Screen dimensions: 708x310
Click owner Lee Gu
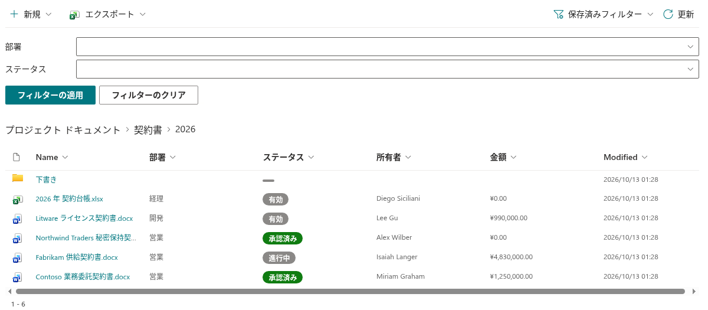pyautogui.click(x=387, y=218)
